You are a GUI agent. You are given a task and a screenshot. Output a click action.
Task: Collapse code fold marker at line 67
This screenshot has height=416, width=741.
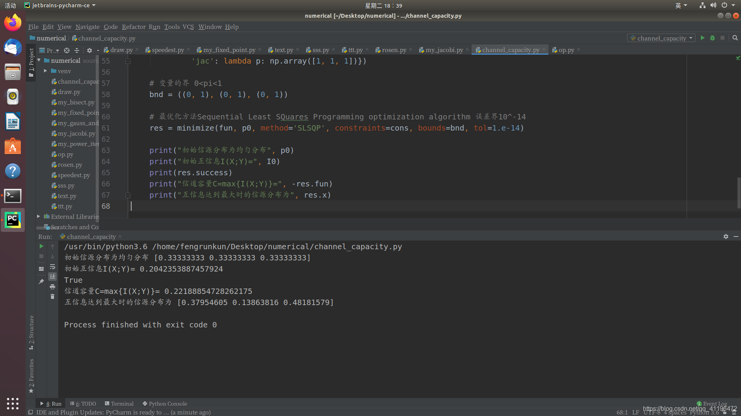[128, 195]
